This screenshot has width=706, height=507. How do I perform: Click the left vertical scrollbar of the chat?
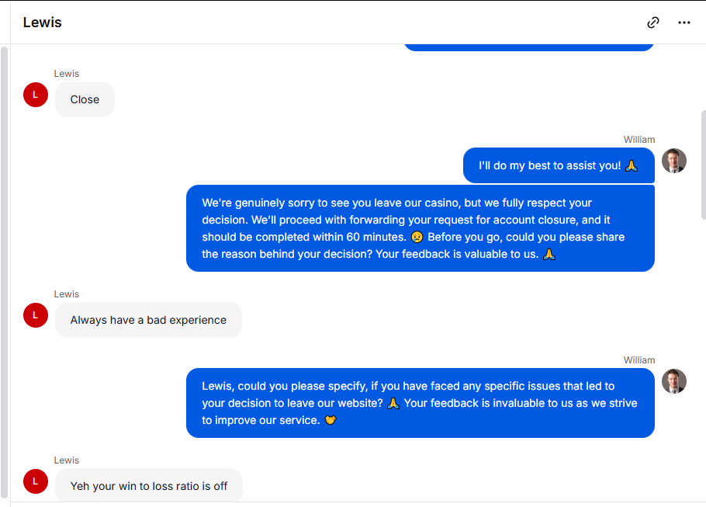point(4,272)
